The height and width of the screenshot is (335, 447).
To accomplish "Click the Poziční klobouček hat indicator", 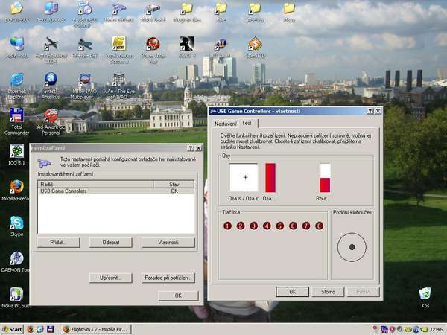I will 352,247.
